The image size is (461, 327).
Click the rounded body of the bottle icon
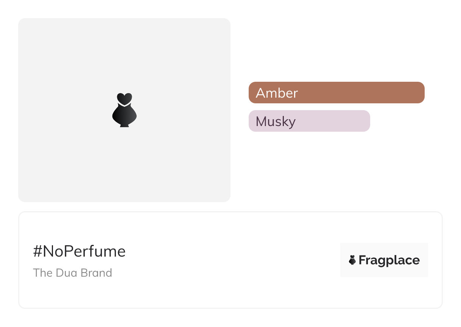tap(124, 114)
